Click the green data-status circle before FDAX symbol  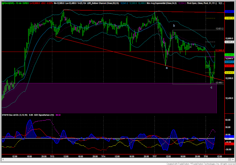(x=3, y=3)
